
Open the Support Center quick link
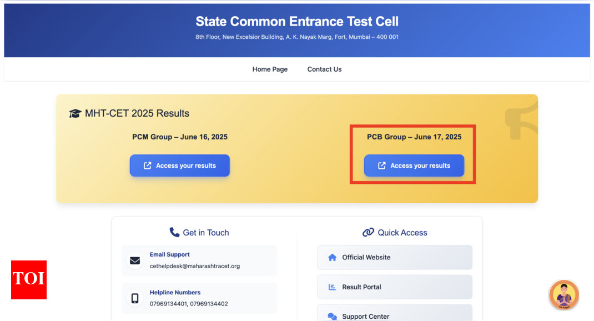pos(394,314)
